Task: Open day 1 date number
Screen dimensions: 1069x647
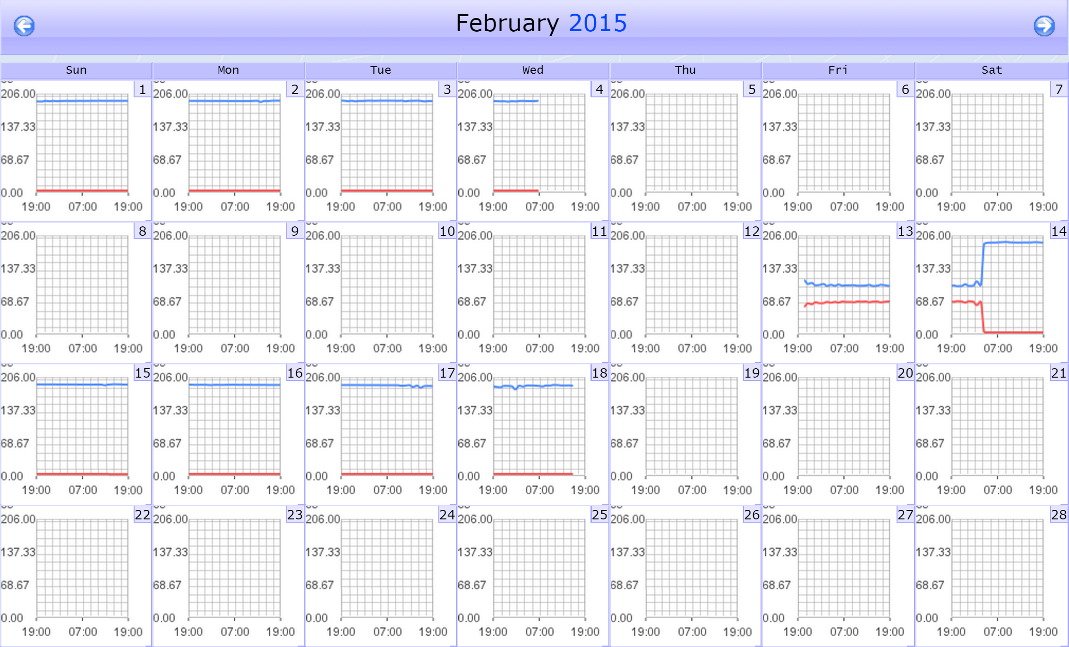Action: point(143,89)
